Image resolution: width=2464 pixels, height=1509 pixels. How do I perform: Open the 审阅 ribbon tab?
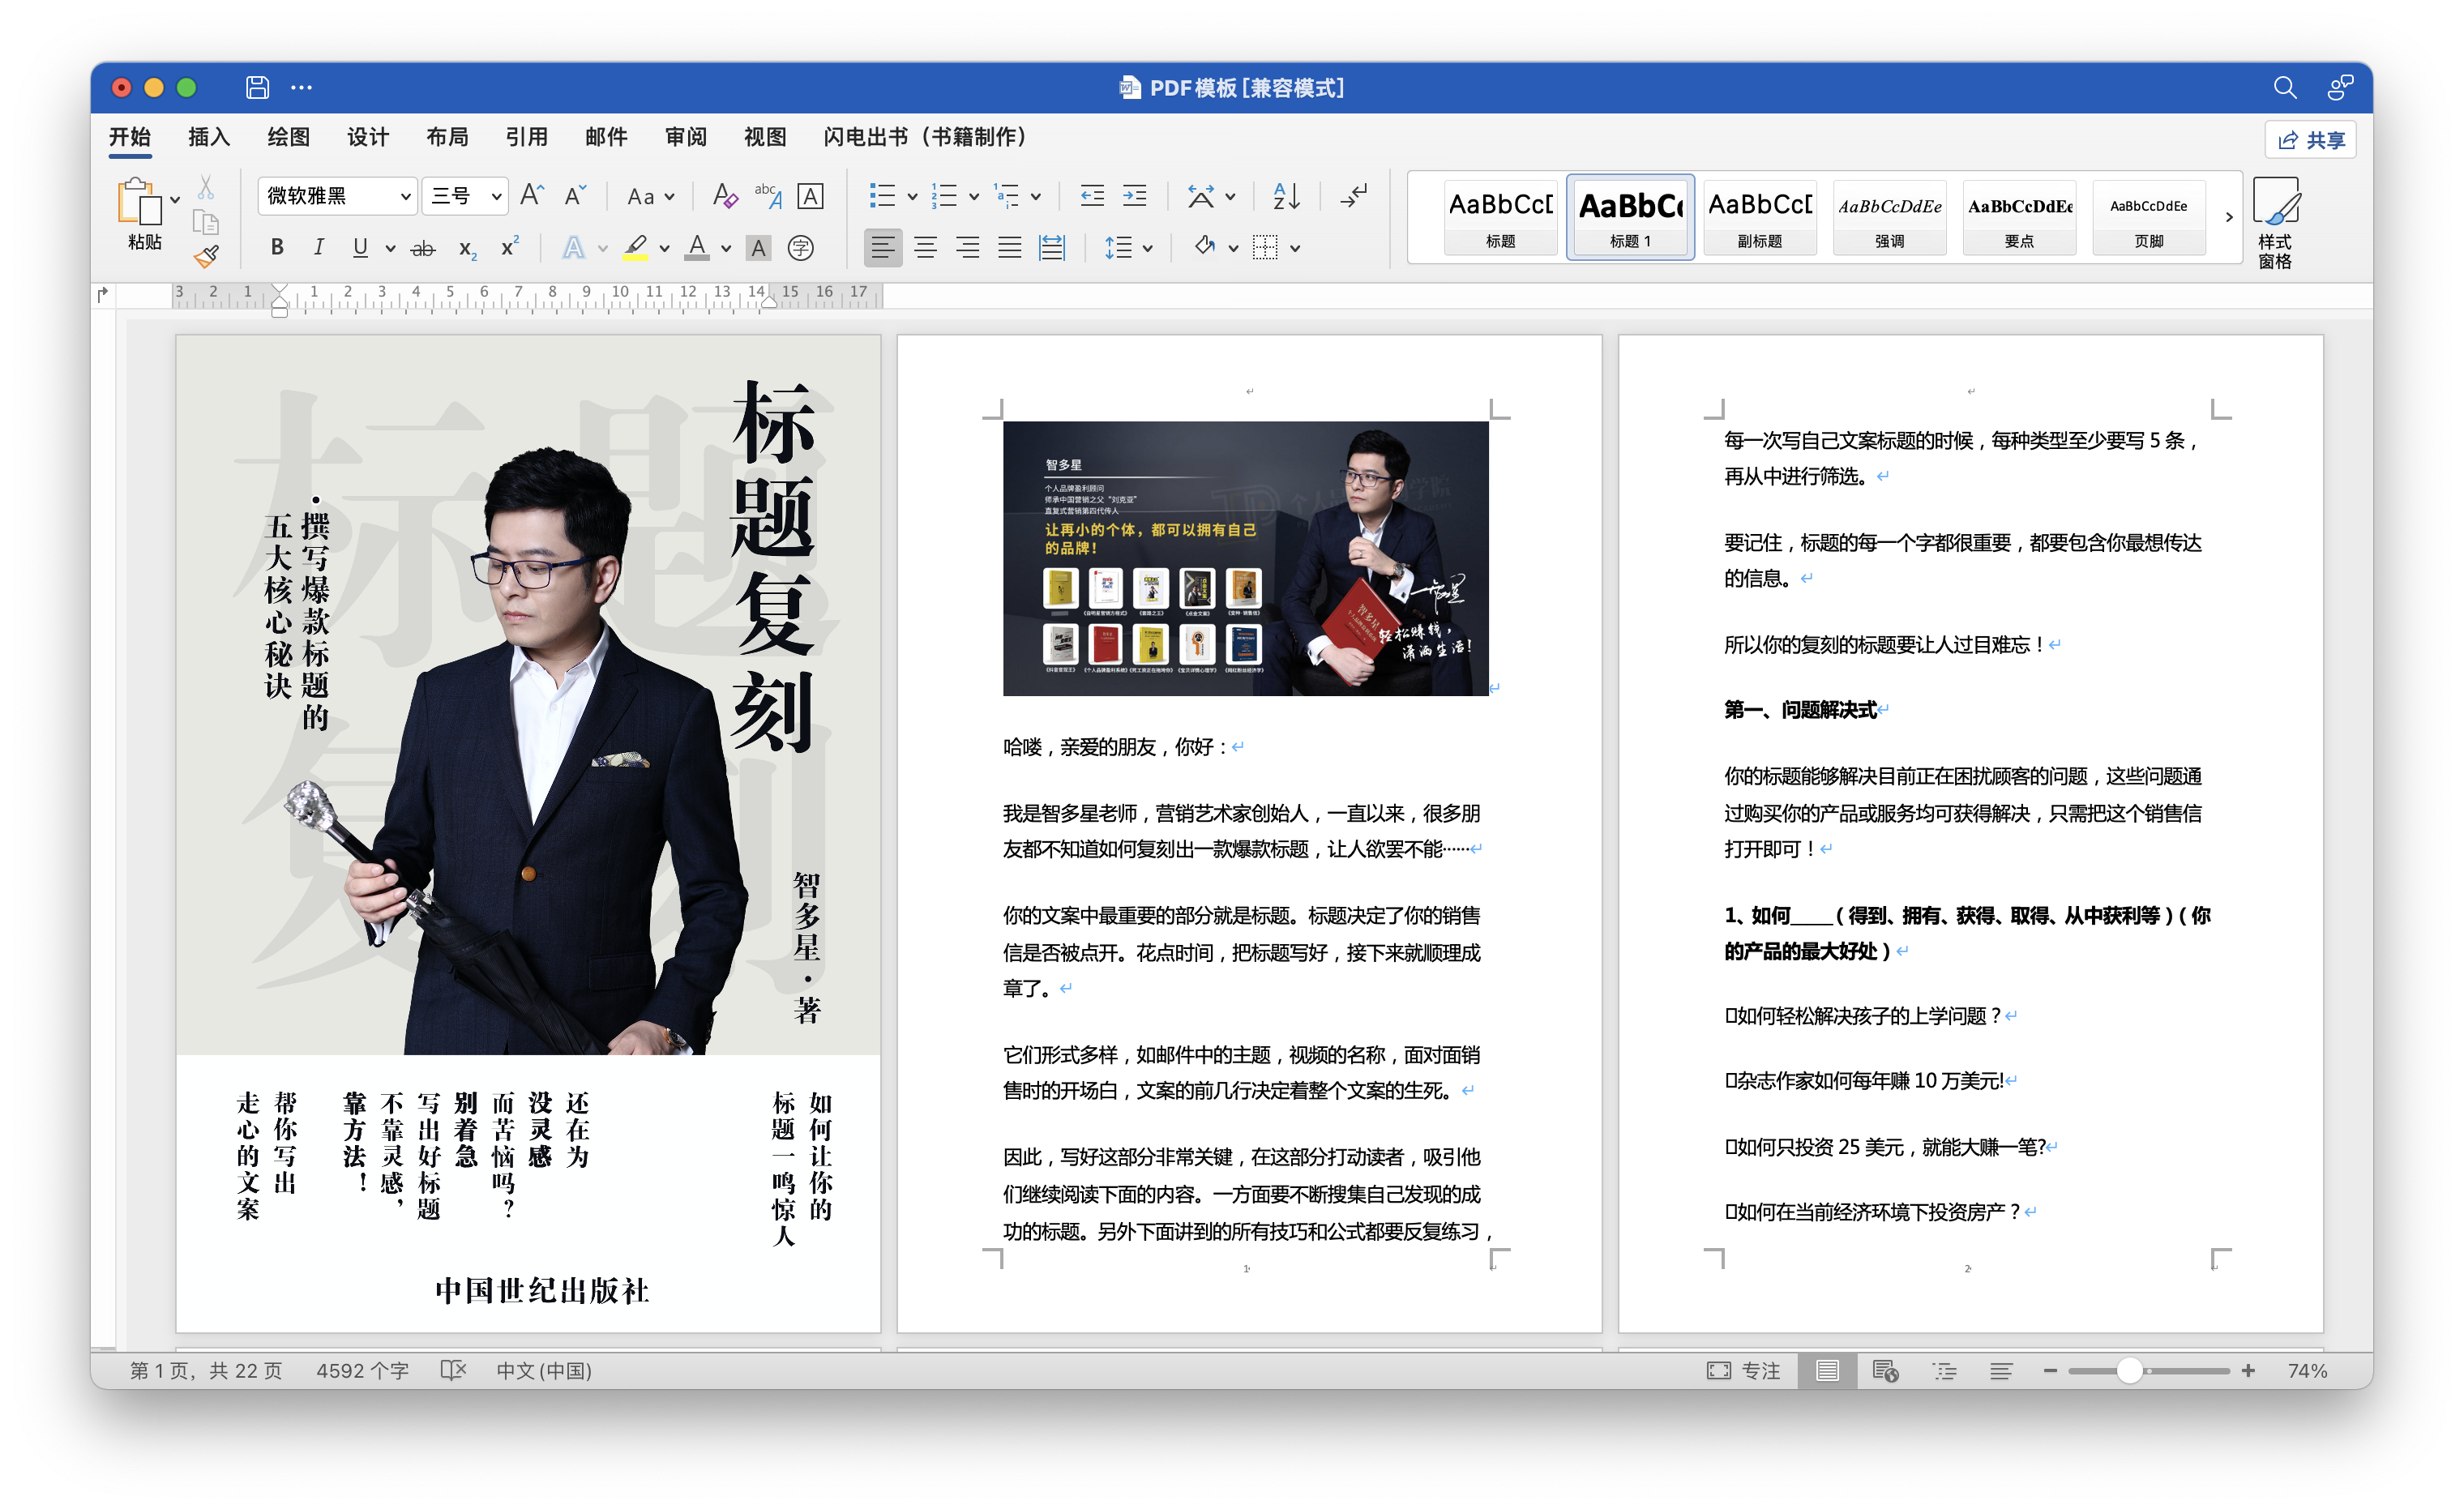click(686, 137)
